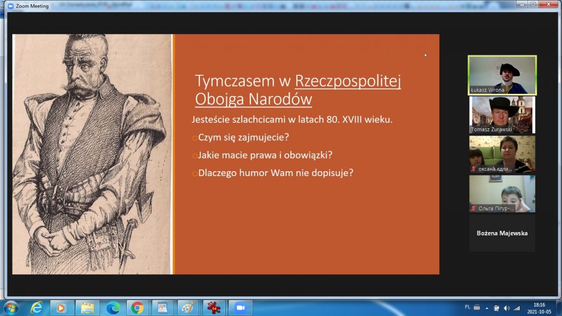Viewport: 562px width, 316px height.
Task: Select Tomasz Żurawski's video thumbnail
Action: tap(502, 115)
